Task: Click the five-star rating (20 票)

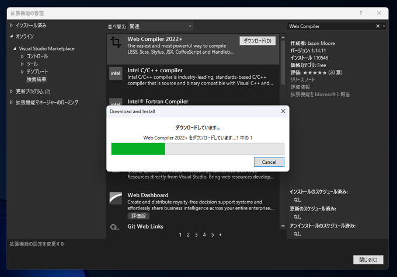Action: pos(316,72)
